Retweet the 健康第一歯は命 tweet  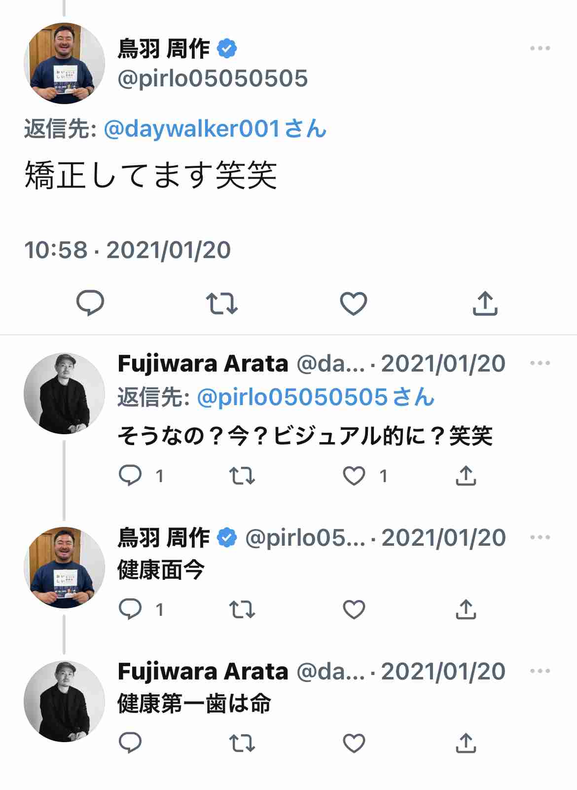pos(242,743)
